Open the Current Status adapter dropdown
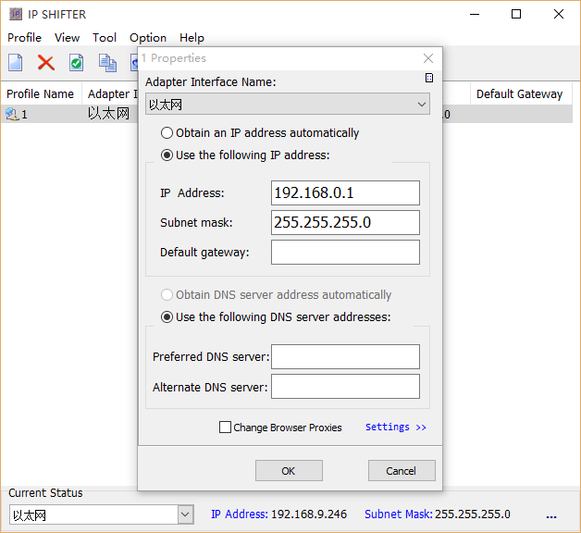 [x=185, y=514]
